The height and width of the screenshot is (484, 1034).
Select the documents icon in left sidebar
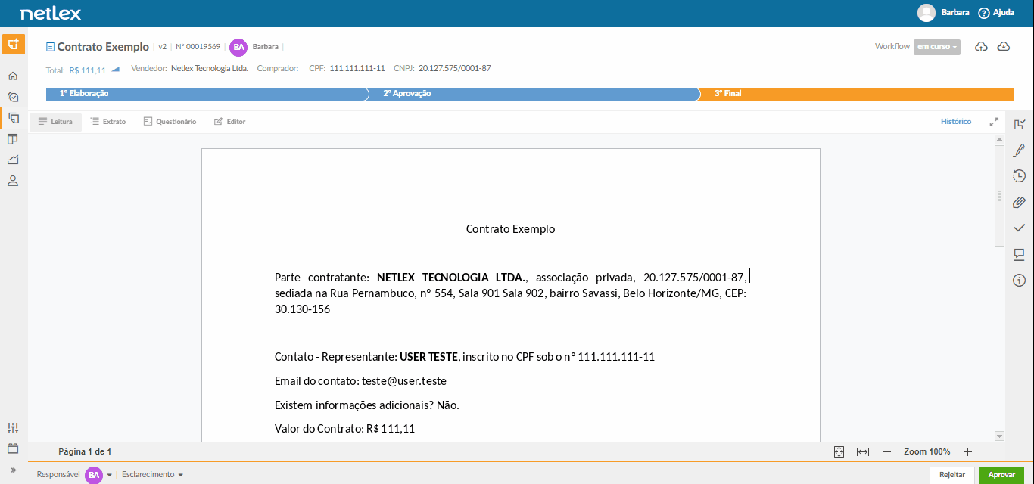13,118
